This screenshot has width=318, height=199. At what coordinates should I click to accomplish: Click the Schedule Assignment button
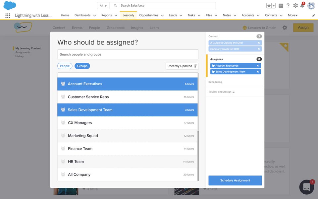click(x=235, y=180)
